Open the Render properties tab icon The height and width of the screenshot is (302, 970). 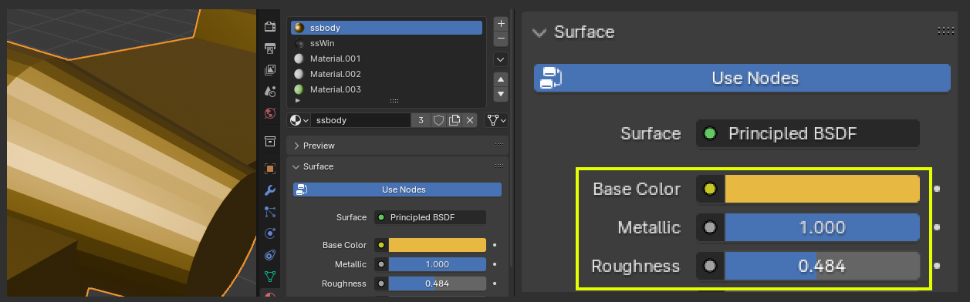(x=270, y=27)
